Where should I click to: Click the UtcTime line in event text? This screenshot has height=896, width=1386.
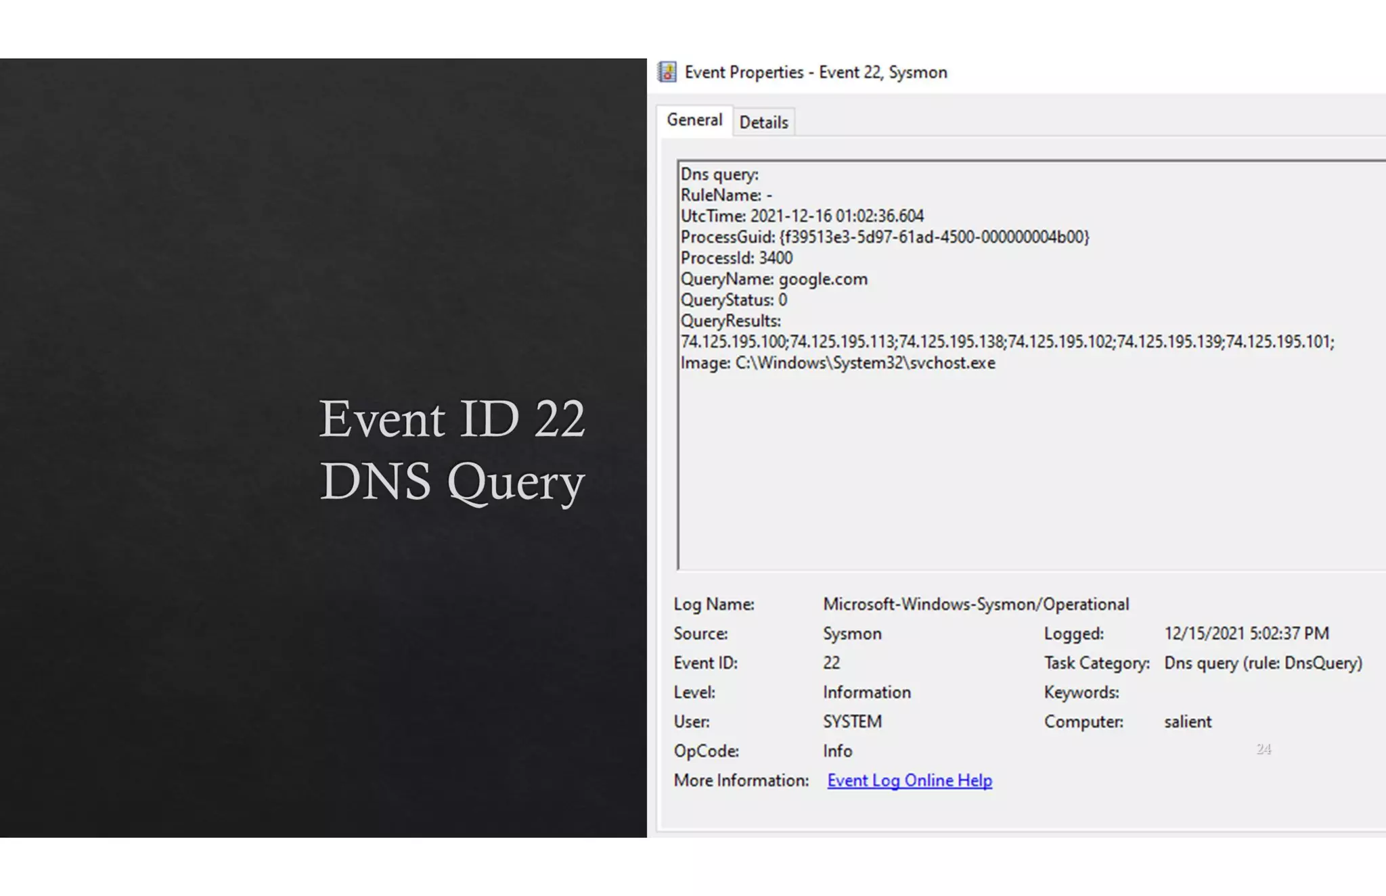click(x=802, y=216)
